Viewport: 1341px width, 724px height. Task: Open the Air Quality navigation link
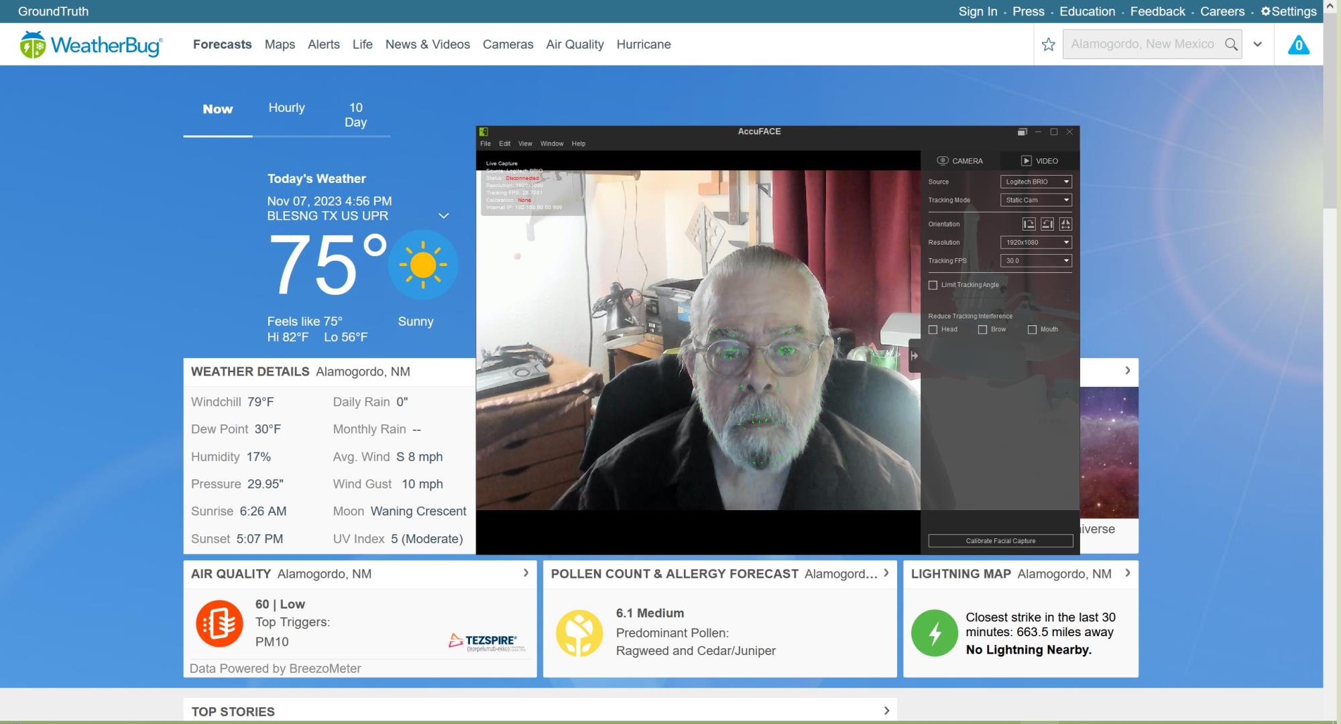tap(575, 44)
